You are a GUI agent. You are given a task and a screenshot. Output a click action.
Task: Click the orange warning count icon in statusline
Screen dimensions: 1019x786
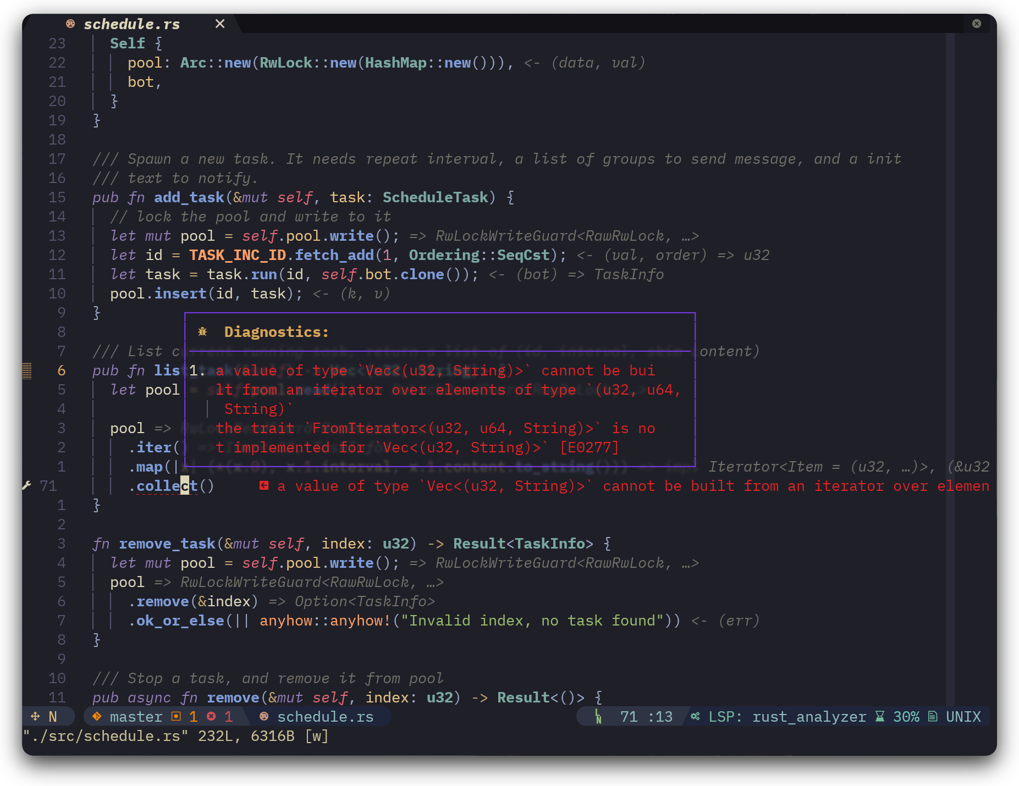point(176,717)
